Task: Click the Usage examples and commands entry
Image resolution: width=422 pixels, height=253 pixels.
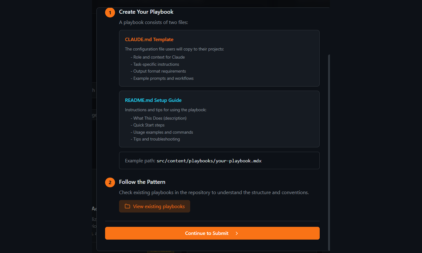Action: pyautogui.click(x=162, y=132)
